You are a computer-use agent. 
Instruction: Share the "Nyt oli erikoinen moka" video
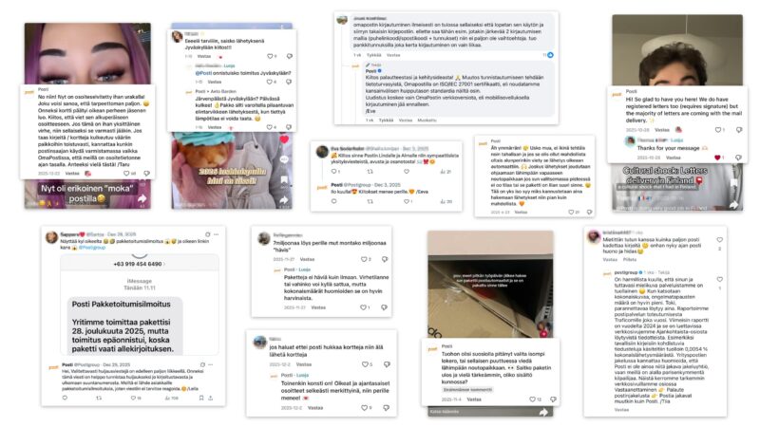142,198
